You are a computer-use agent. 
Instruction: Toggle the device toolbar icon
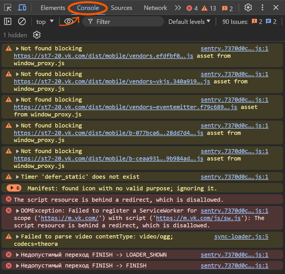pyautogui.click(x=22, y=8)
